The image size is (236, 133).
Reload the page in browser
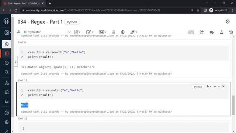16,10
